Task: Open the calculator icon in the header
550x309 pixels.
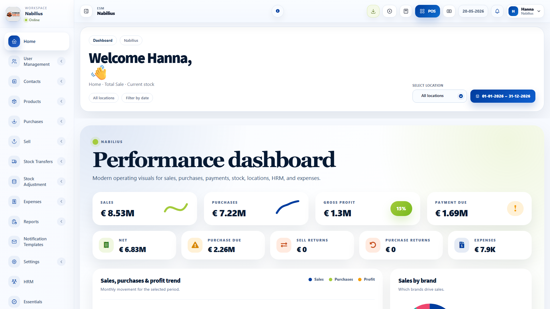Action: [x=406, y=11]
